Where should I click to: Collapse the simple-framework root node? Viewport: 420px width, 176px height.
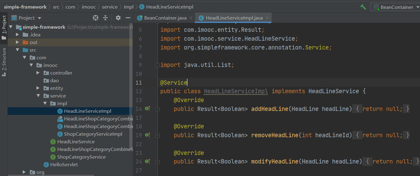click(x=11, y=27)
